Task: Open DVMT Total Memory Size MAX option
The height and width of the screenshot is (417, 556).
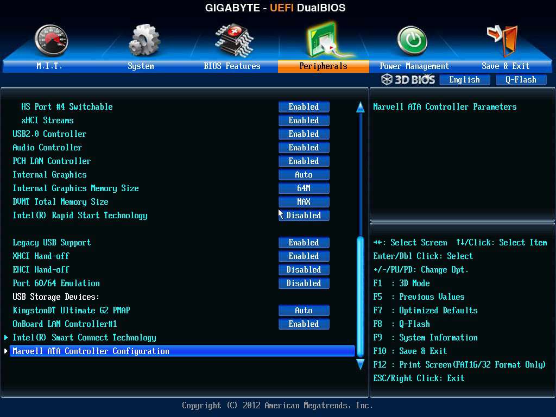Action: point(304,202)
